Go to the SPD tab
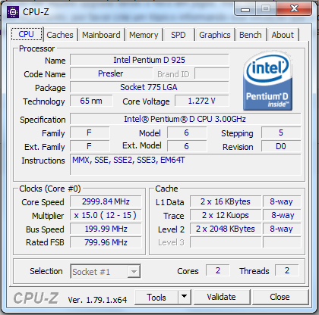The height and width of the screenshot is (315, 319). pyautogui.click(x=178, y=35)
